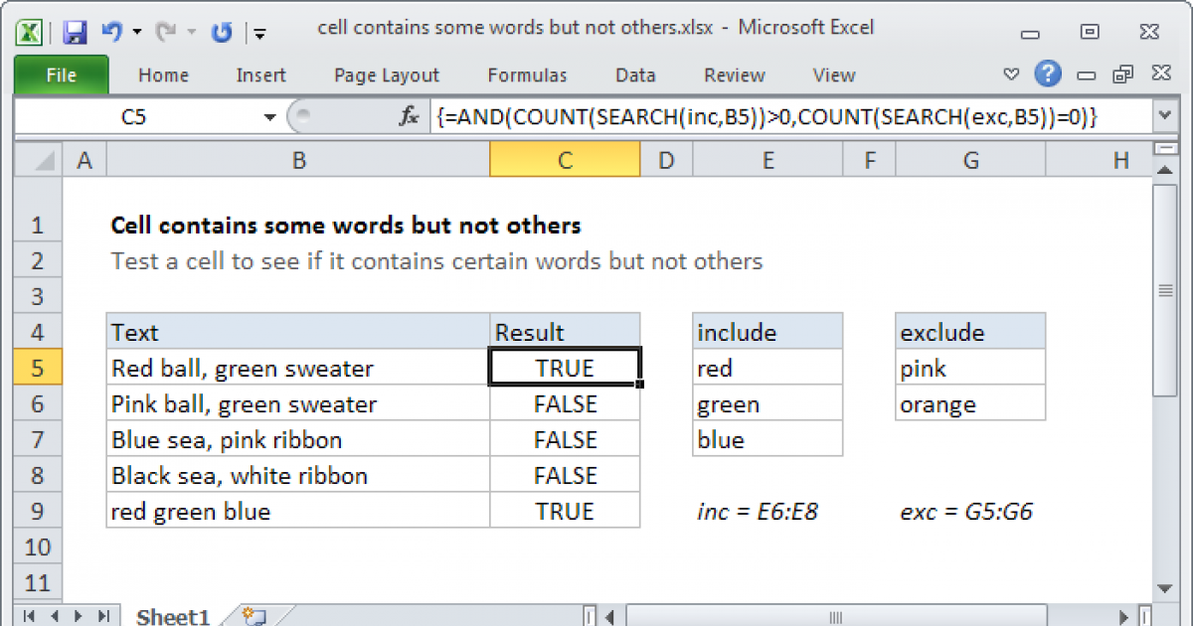Open the File menu
1193x626 pixels.
pos(61,75)
